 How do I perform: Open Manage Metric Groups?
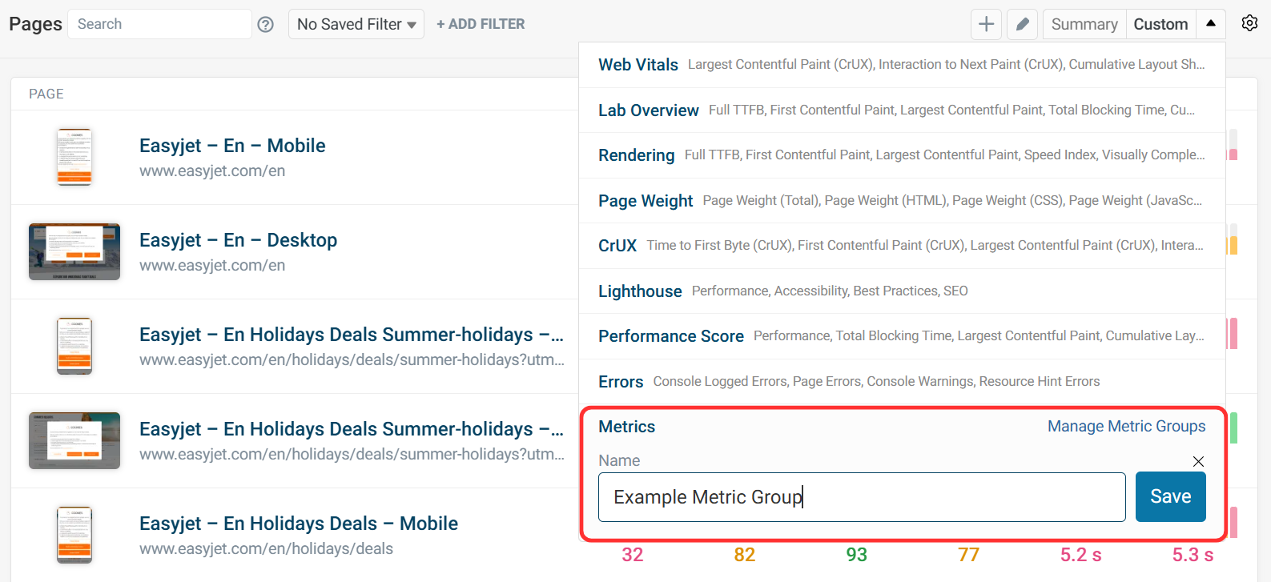[x=1126, y=426]
